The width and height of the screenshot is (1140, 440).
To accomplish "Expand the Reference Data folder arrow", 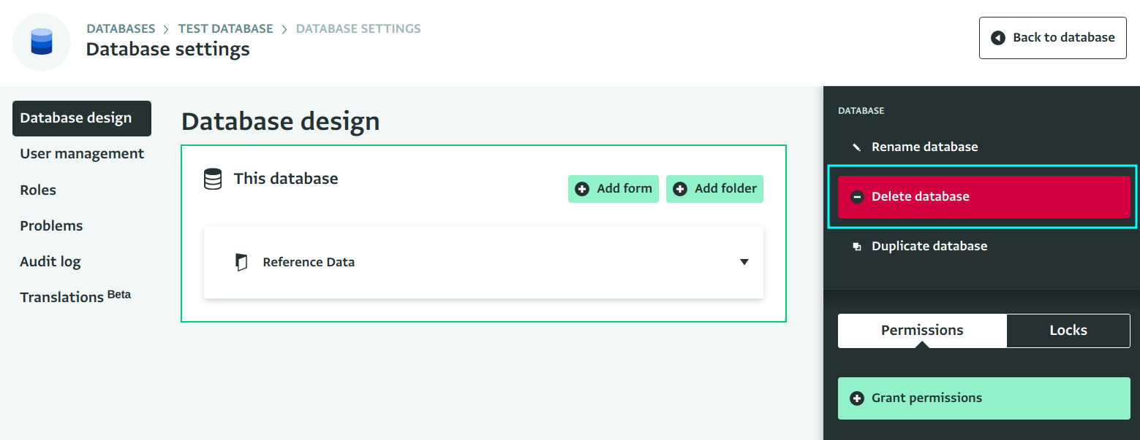I will tap(744, 262).
